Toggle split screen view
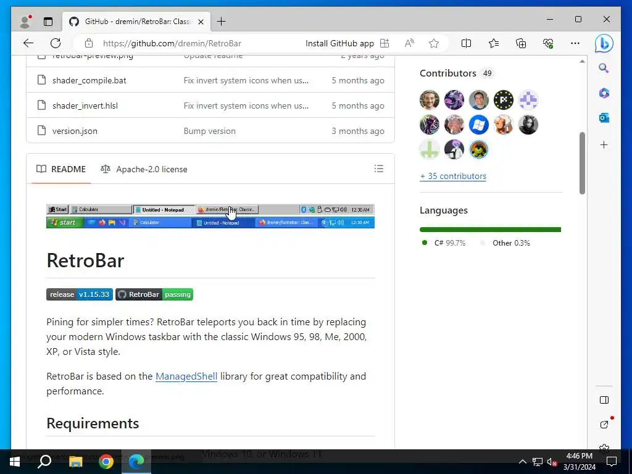This screenshot has height=474, width=632. click(466, 43)
